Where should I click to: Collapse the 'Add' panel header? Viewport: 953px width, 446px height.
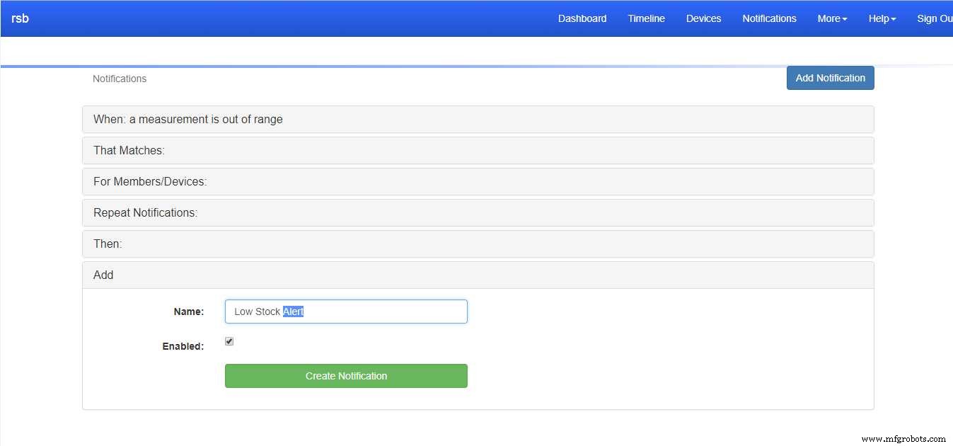[x=103, y=275]
